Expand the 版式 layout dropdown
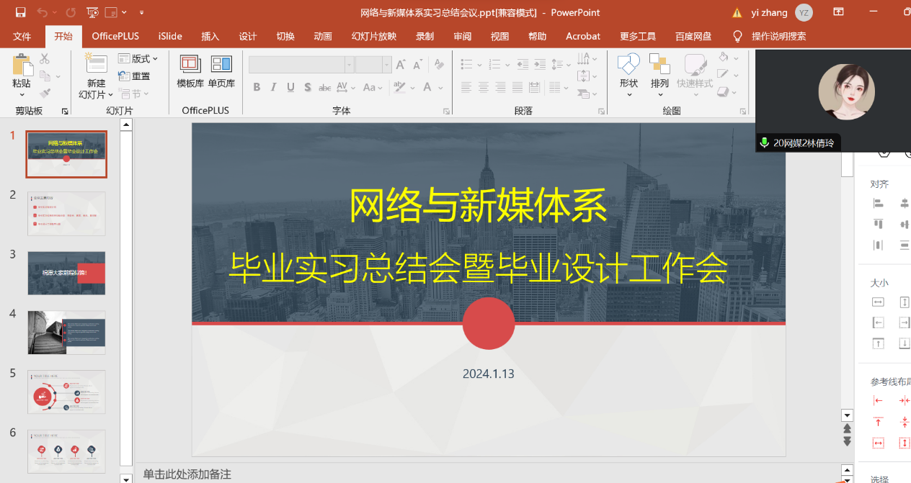The width and height of the screenshot is (911, 483). point(138,58)
